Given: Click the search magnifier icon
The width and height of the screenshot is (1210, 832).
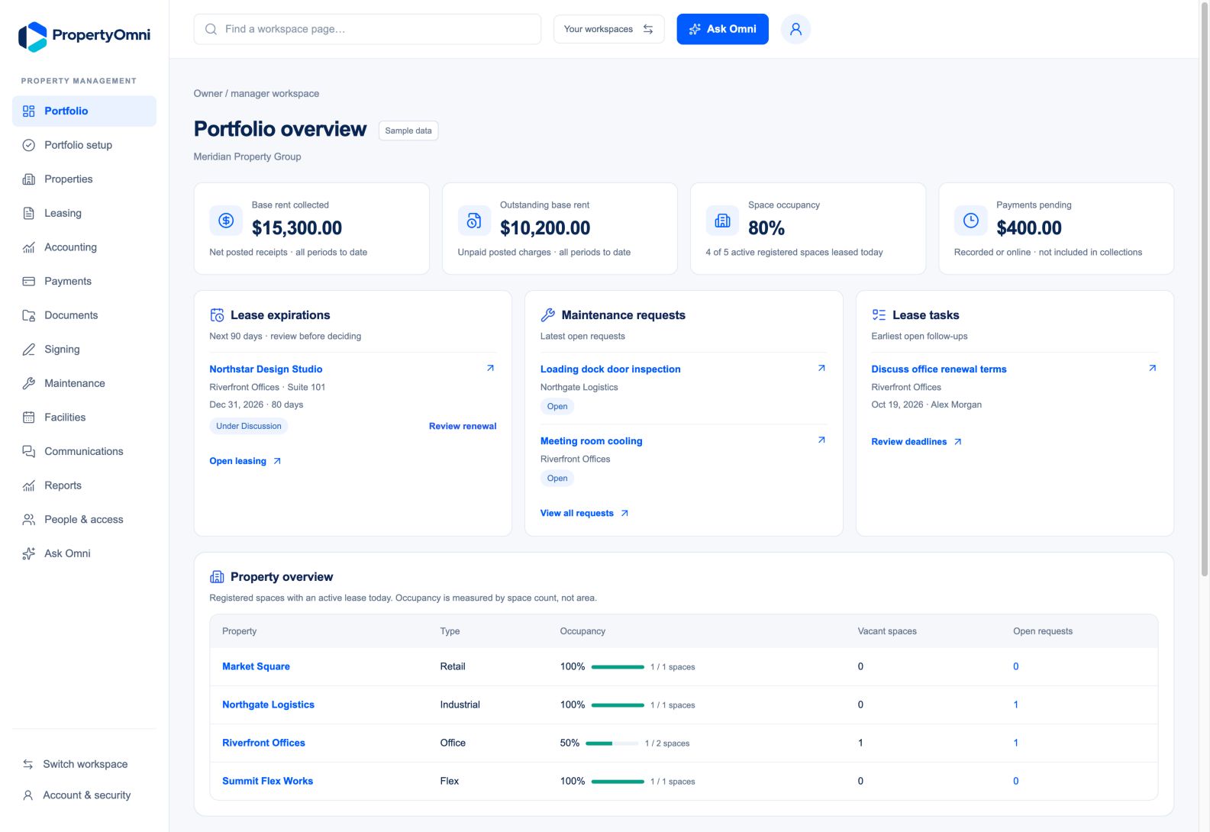Looking at the screenshot, I should point(211,29).
